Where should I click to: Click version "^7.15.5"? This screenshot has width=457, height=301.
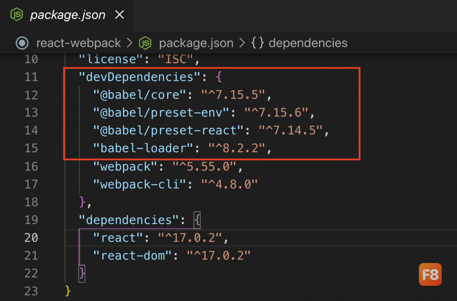pos(233,95)
